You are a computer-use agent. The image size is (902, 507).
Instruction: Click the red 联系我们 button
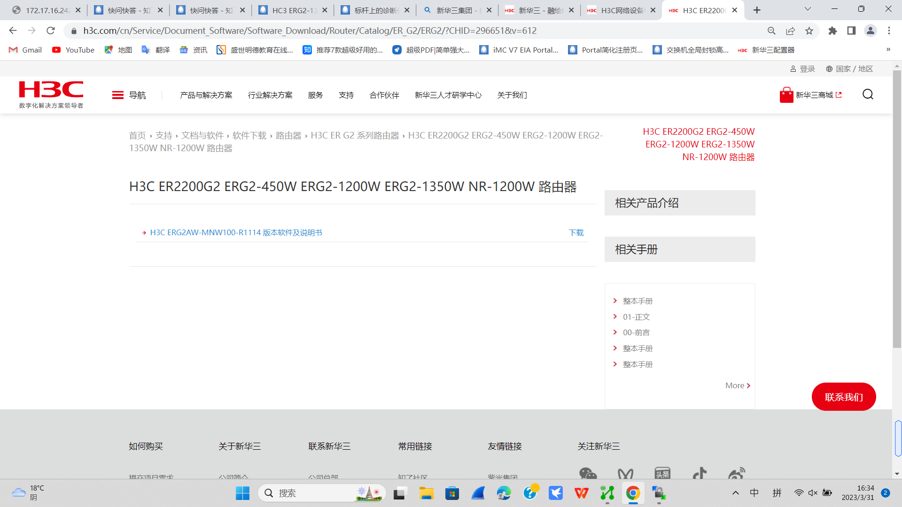click(x=843, y=397)
